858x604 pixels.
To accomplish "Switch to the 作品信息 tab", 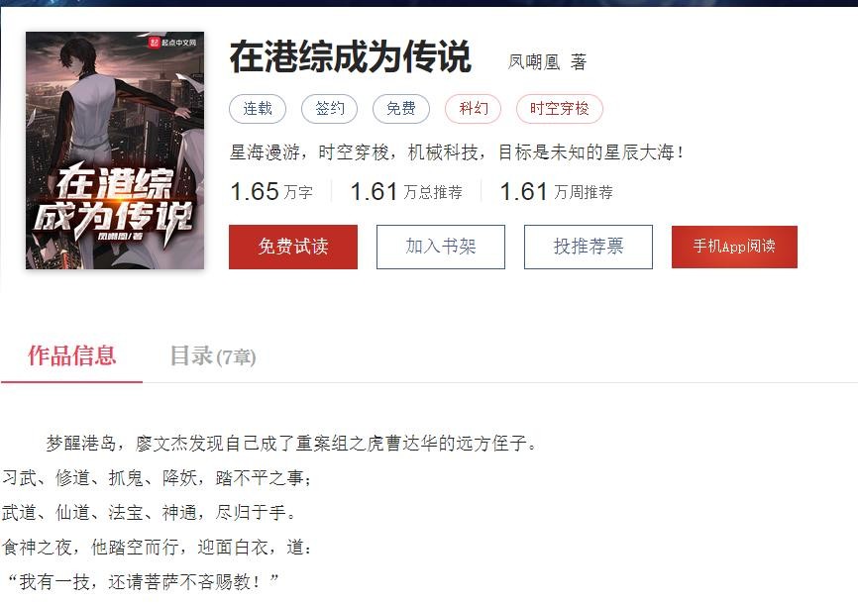I will click(71, 356).
